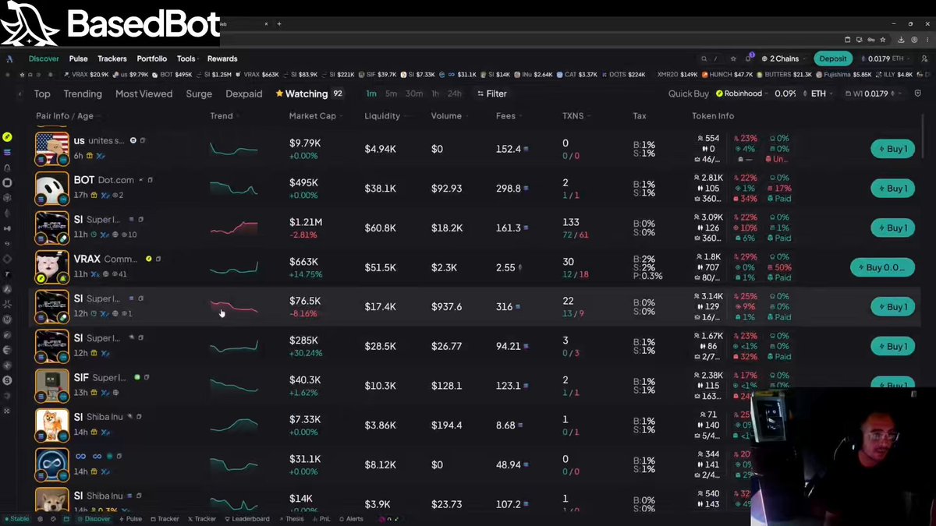936x526 pixels.
Task: Open the Pulse shortcut in bottom bar
Action: (130, 519)
